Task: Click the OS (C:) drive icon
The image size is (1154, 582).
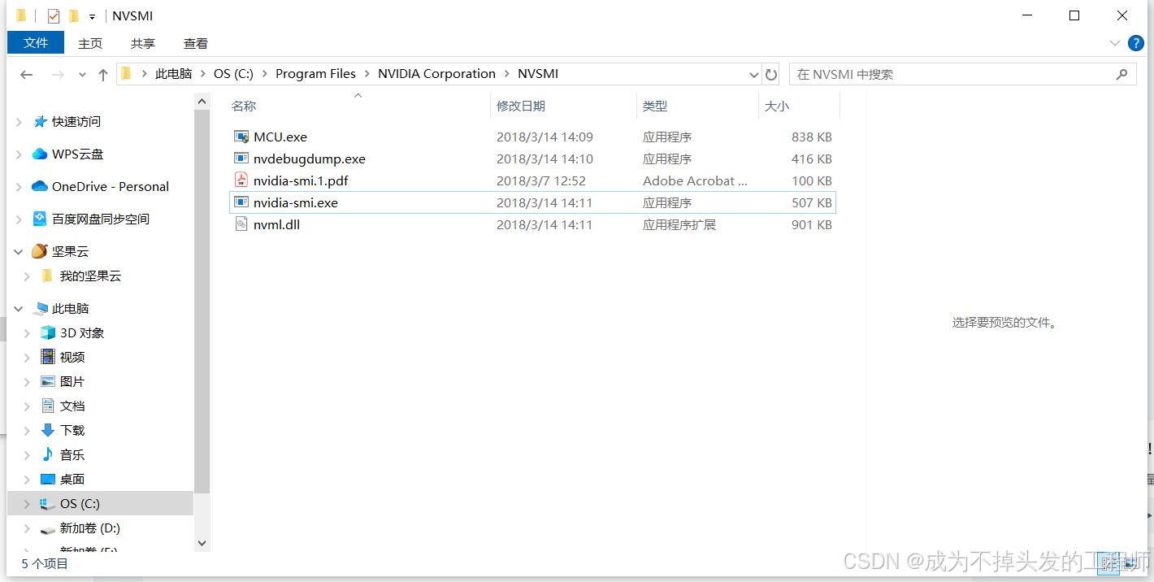Action: [x=48, y=504]
